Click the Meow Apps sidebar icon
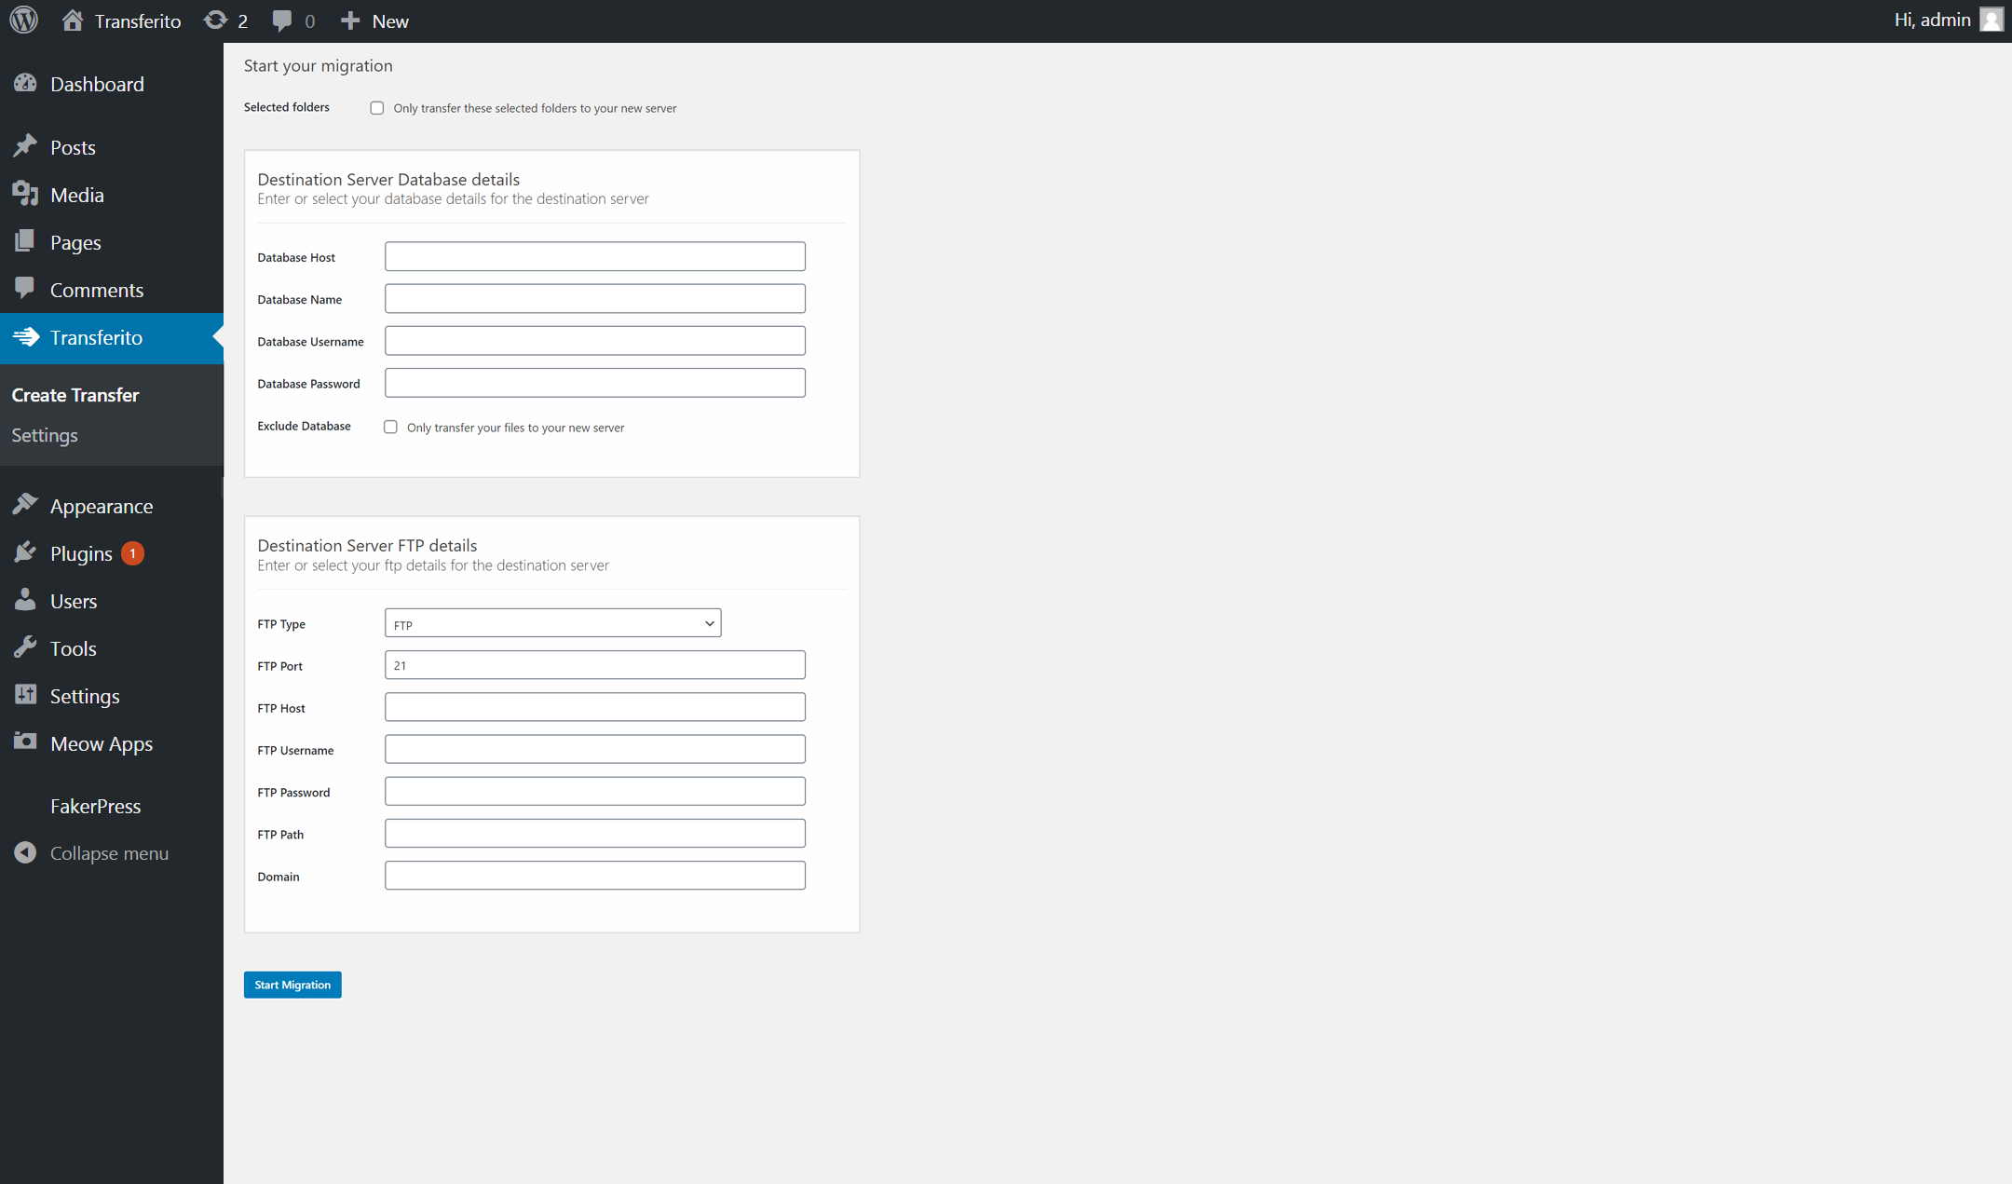This screenshot has width=2012, height=1184. [x=25, y=742]
